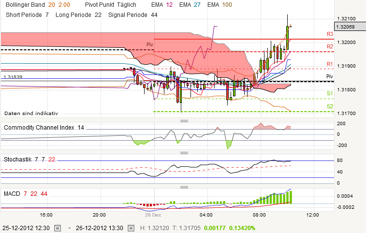Click the right-side Piv pivot label
This screenshot has height=233, width=366.
coord(330,76)
